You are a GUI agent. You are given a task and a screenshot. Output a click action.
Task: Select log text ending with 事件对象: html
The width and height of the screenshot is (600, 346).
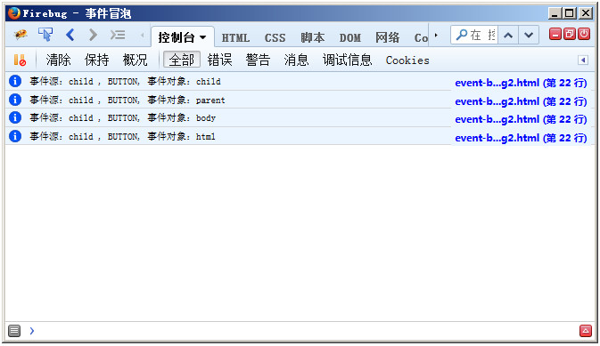(122, 136)
